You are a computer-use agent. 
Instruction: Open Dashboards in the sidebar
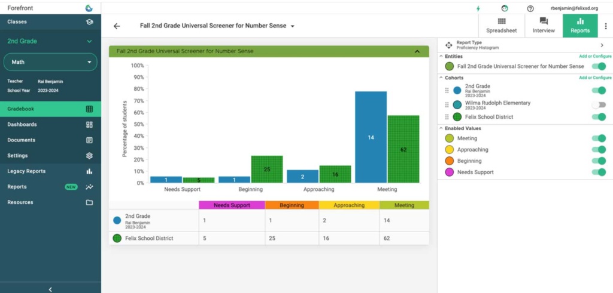[x=50, y=125]
